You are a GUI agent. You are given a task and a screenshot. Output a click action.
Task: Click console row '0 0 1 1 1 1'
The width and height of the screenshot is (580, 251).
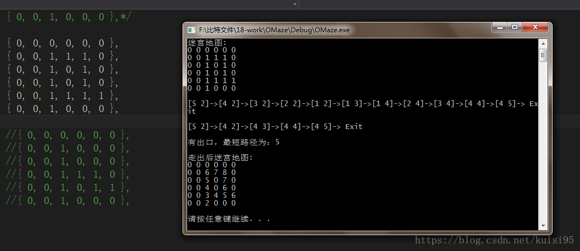(212, 80)
